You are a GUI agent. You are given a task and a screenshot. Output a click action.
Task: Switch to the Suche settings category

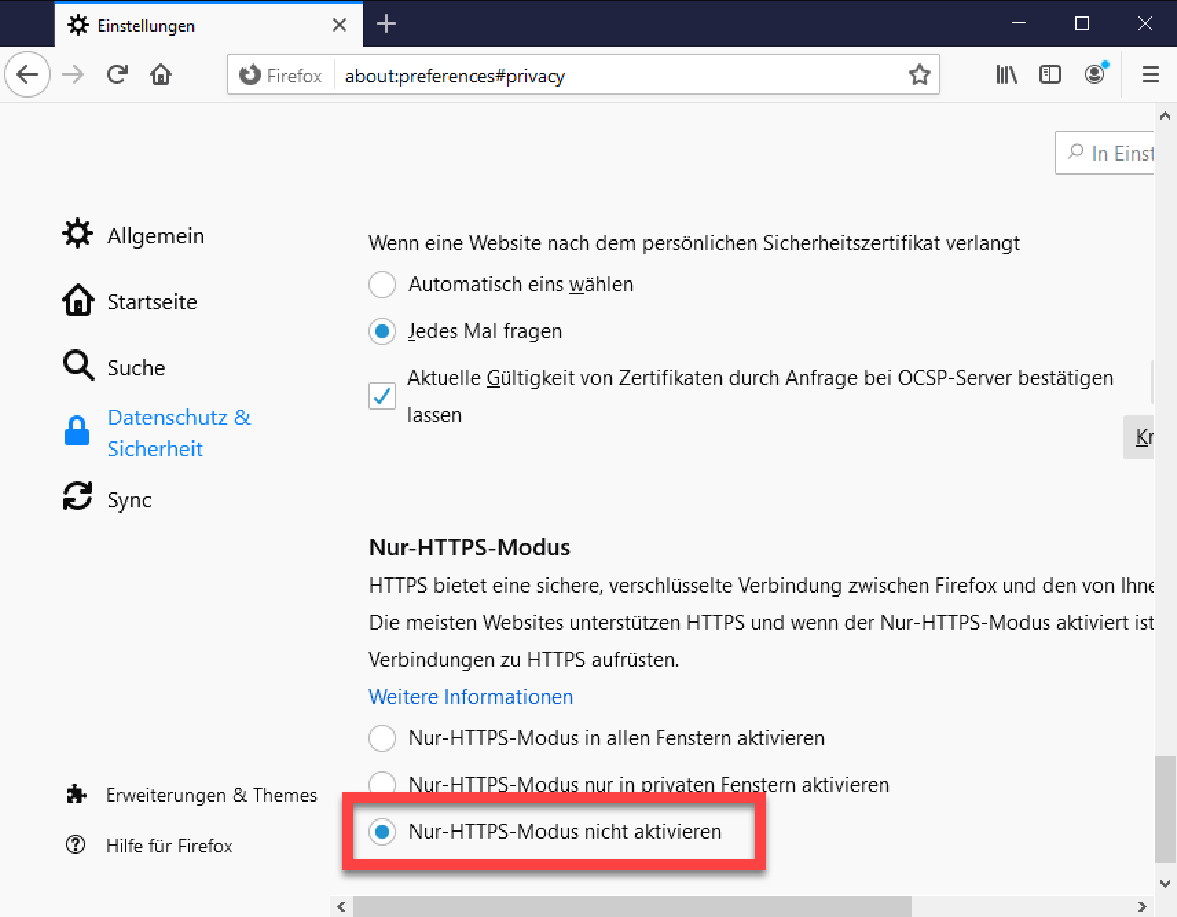coord(136,368)
